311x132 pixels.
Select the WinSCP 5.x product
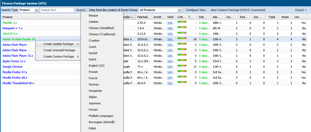click(x=10, y=34)
